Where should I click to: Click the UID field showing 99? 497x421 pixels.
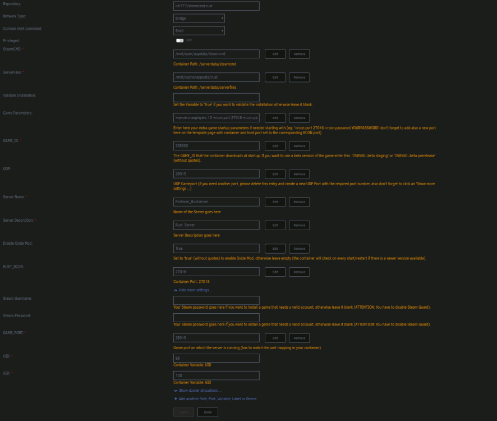217,358
